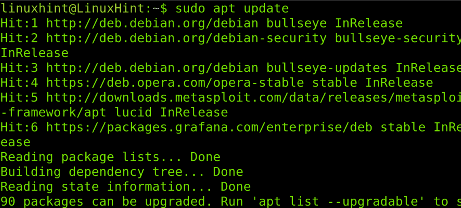Viewport: 461px width, 208px height.
Task: Click 'Building dependency tree... Done' line
Action: [x=122, y=172]
